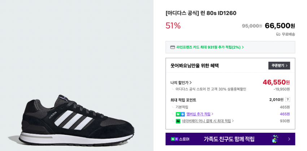
Task: Click the mascot character icon on the banner
Action: click(275, 139)
